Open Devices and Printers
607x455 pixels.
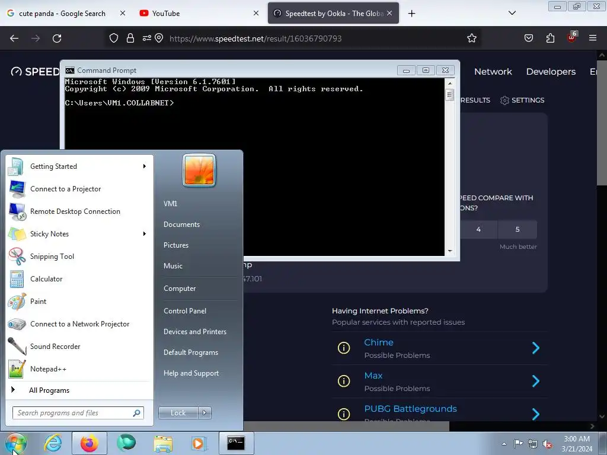click(194, 332)
